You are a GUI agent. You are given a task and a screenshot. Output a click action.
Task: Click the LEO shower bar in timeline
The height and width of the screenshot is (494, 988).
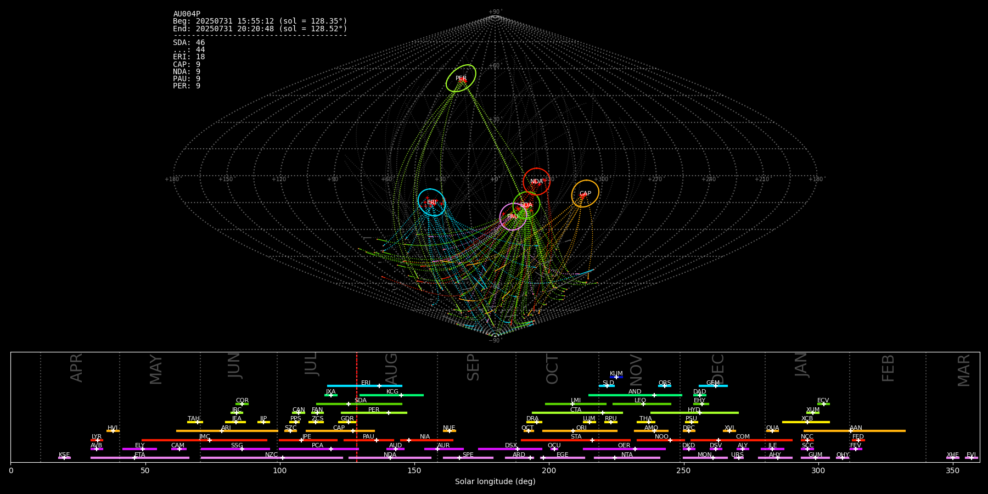pos(642,404)
